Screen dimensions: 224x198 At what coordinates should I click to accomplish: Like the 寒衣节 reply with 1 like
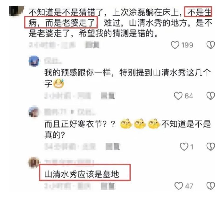pyautogui.click(x=184, y=146)
